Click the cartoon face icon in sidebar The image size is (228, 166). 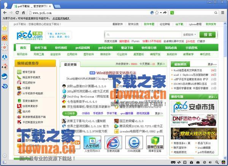pyautogui.click(x=5, y=67)
